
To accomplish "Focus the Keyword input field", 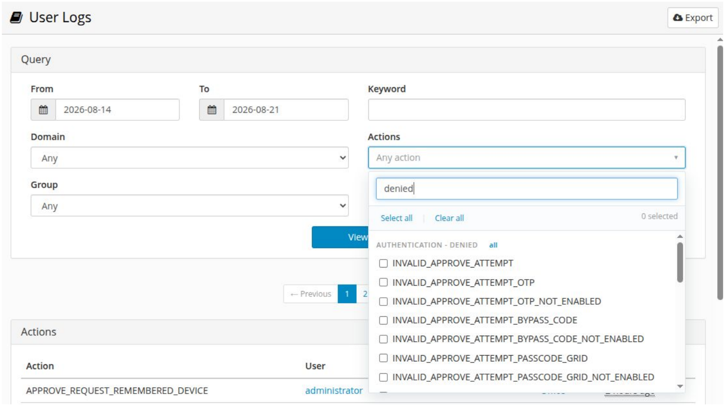I will click(x=527, y=110).
